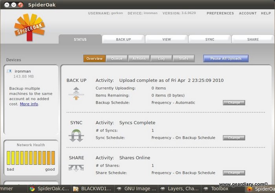Image resolution: width=275 pixels, height=193 pixels.
Task: Select the Stats sub-tab
Action: (x=183, y=59)
